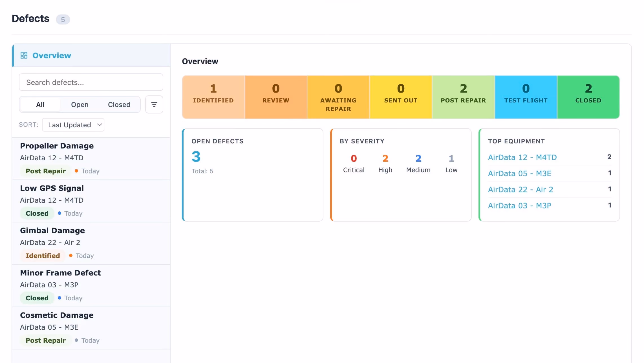Click the defects count badge 5
Image resolution: width=644 pixels, height=363 pixels.
point(63,19)
